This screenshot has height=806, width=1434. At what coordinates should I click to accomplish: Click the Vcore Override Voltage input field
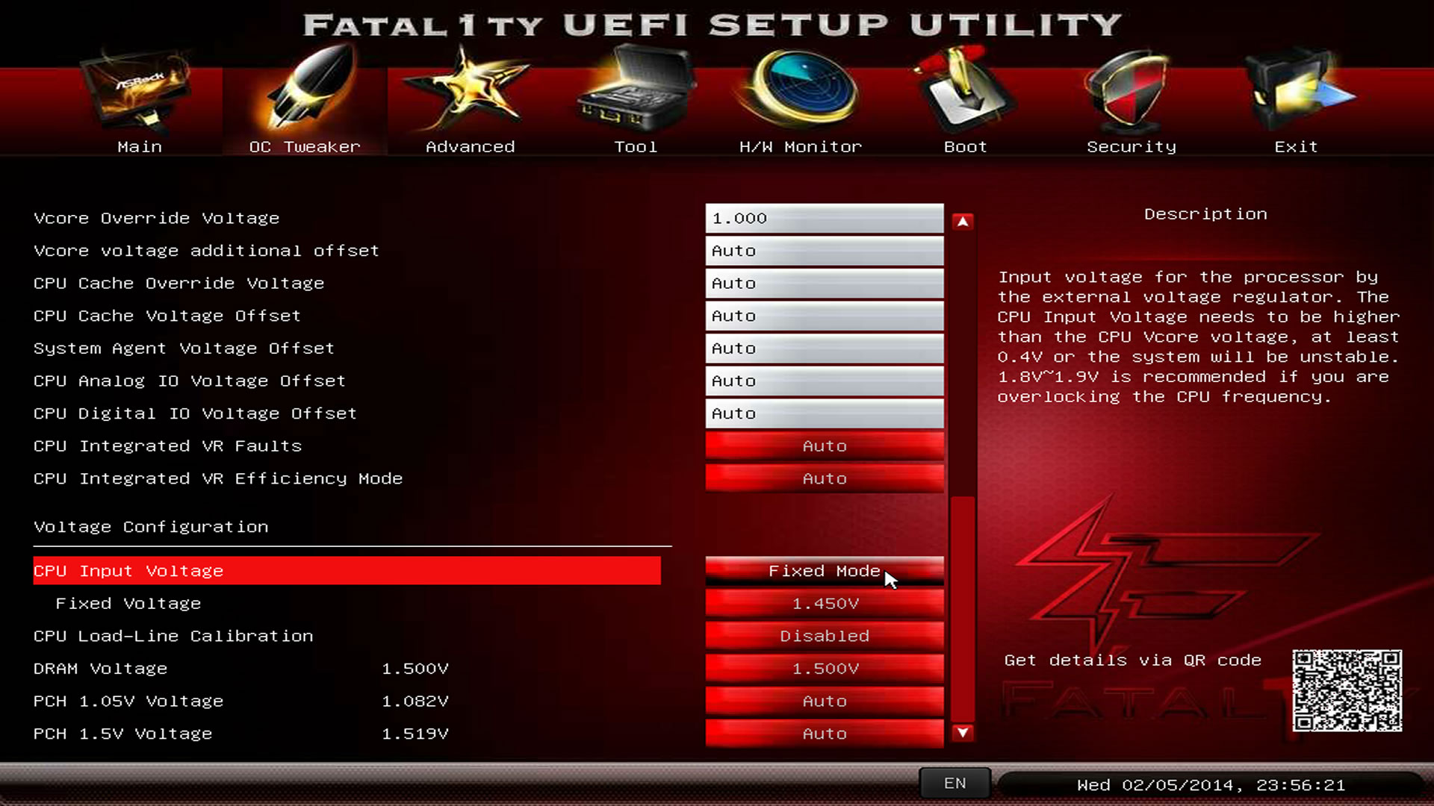[824, 219]
